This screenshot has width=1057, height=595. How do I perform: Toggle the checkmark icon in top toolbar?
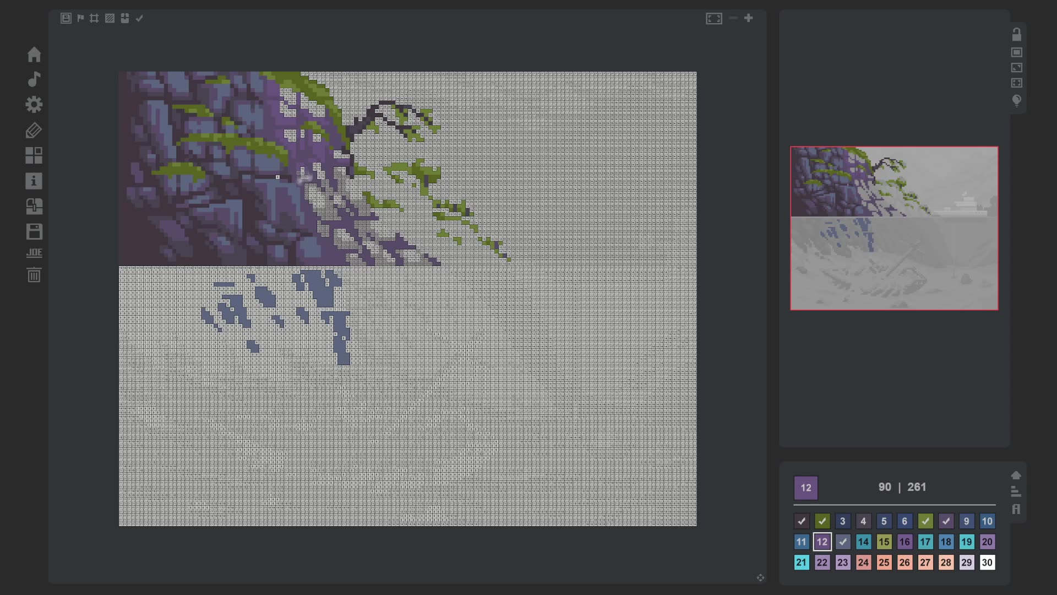pyautogui.click(x=139, y=18)
